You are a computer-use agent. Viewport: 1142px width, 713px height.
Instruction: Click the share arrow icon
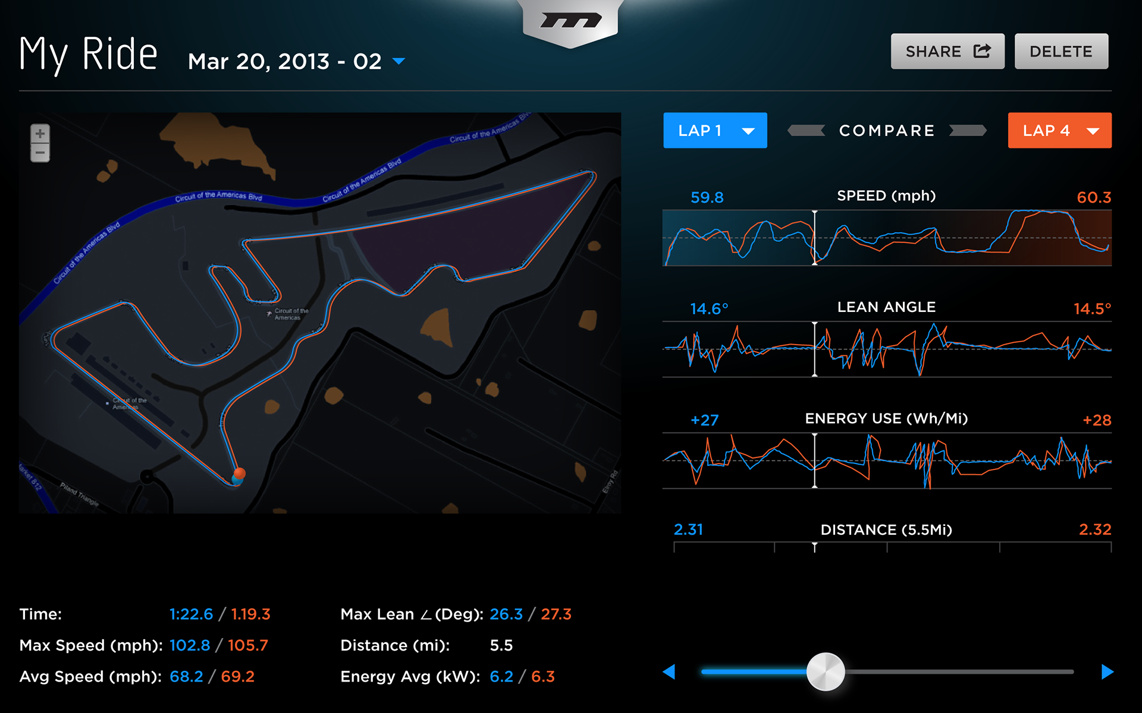pyautogui.click(x=982, y=51)
